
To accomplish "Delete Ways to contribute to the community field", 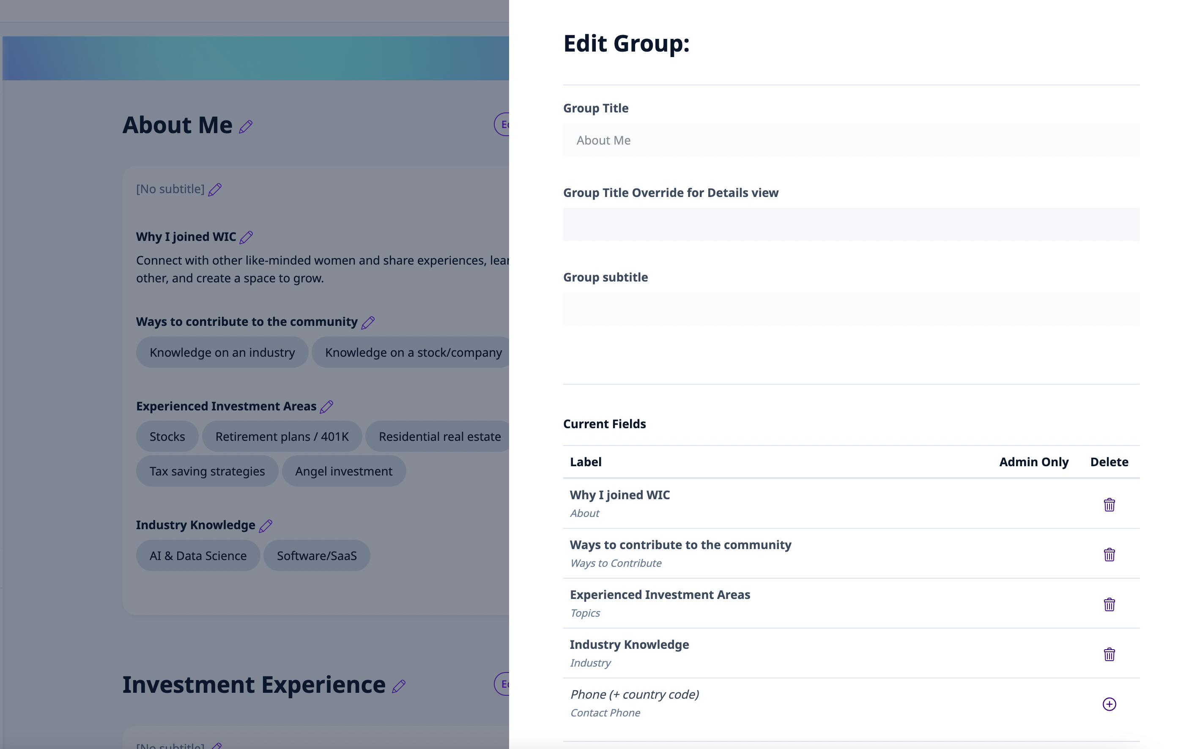I will coord(1109,555).
